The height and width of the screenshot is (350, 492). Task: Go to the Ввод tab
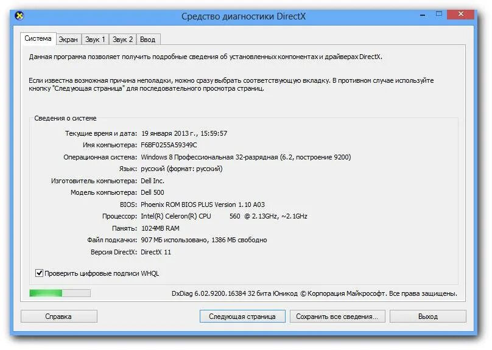[147, 40]
